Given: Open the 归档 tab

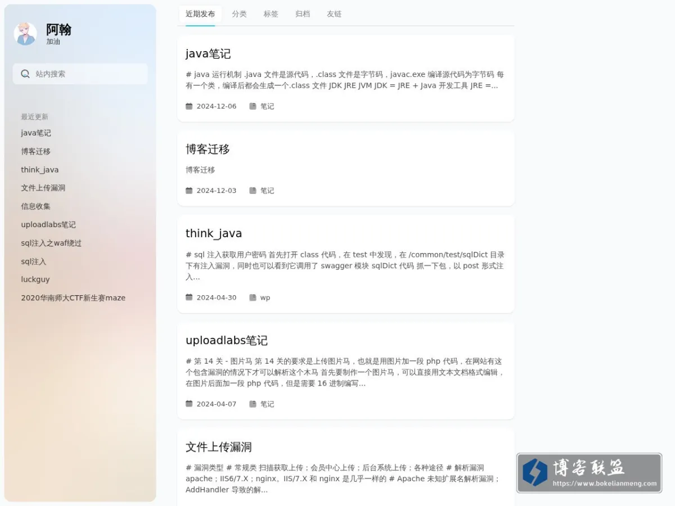Looking at the screenshot, I should click(x=303, y=14).
